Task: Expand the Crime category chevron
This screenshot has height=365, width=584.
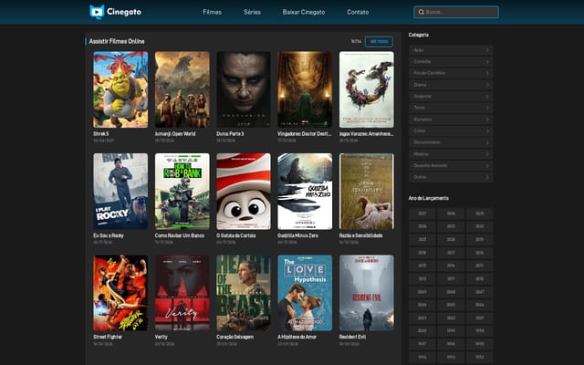Action: pyautogui.click(x=487, y=130)
